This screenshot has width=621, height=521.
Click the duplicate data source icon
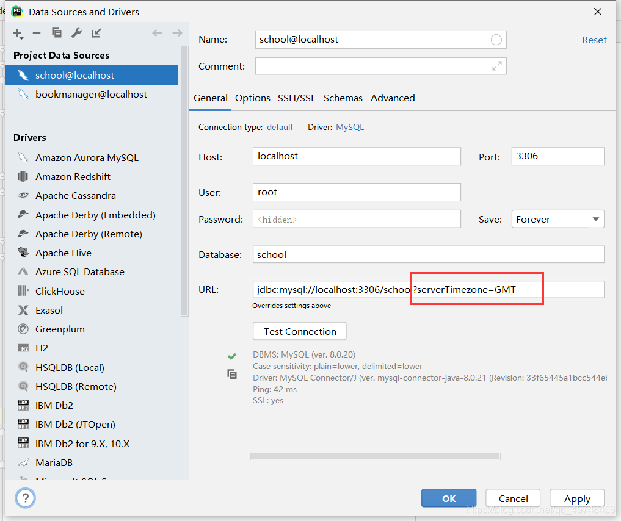pos(57,34)
